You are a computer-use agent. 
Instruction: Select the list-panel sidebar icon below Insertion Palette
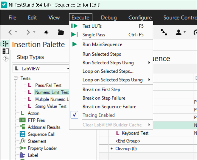tap(6, 51)
